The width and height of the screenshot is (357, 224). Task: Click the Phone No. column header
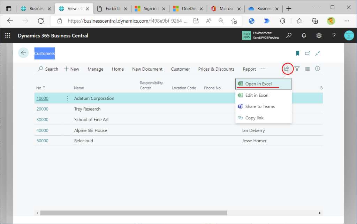213,88
